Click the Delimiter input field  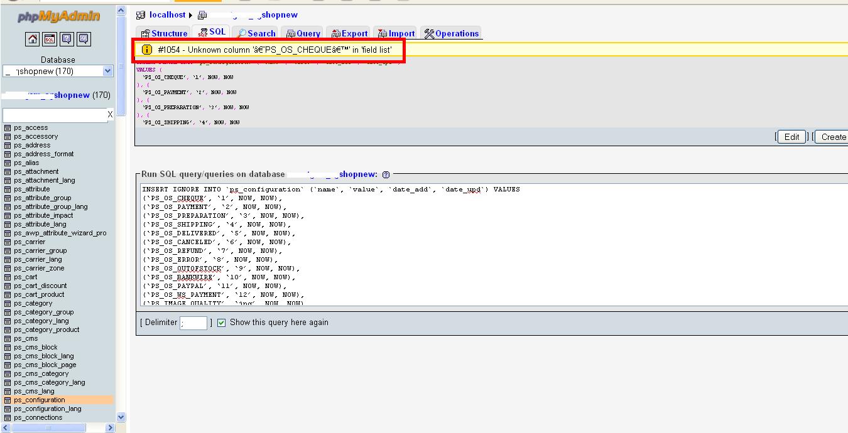coord(194,323)
